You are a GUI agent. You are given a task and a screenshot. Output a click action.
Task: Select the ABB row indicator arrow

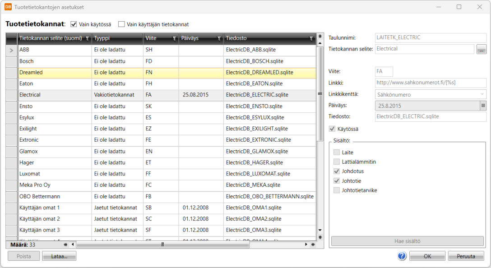(x=11, y=50)
